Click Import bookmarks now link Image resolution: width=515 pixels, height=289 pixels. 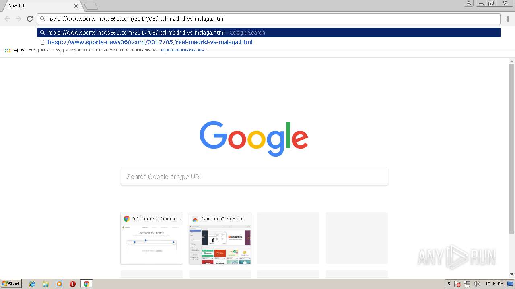pos(184,50)
